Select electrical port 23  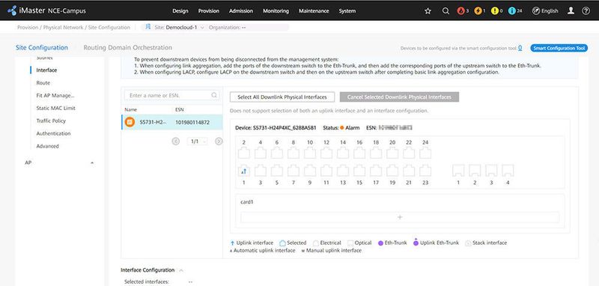pos(425,171)
